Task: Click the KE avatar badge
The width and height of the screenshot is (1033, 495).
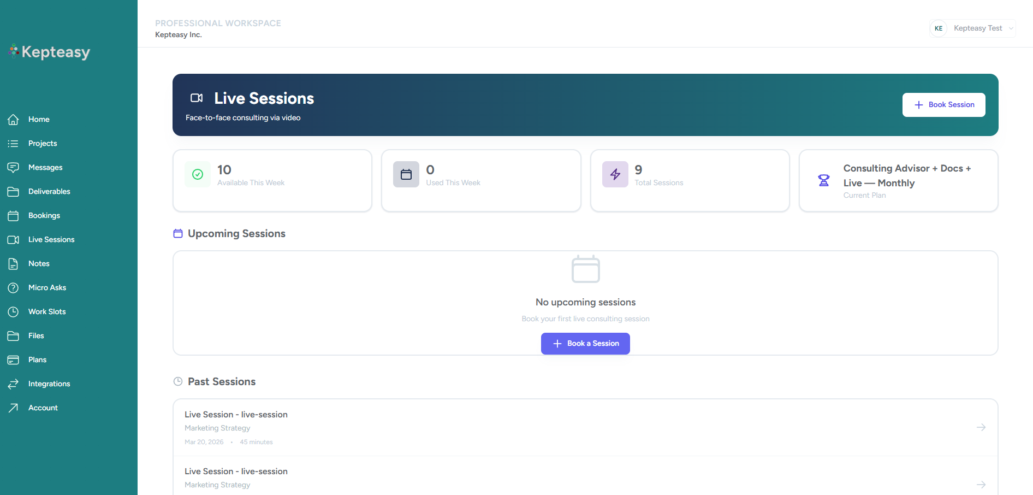Action: (938, 28)
